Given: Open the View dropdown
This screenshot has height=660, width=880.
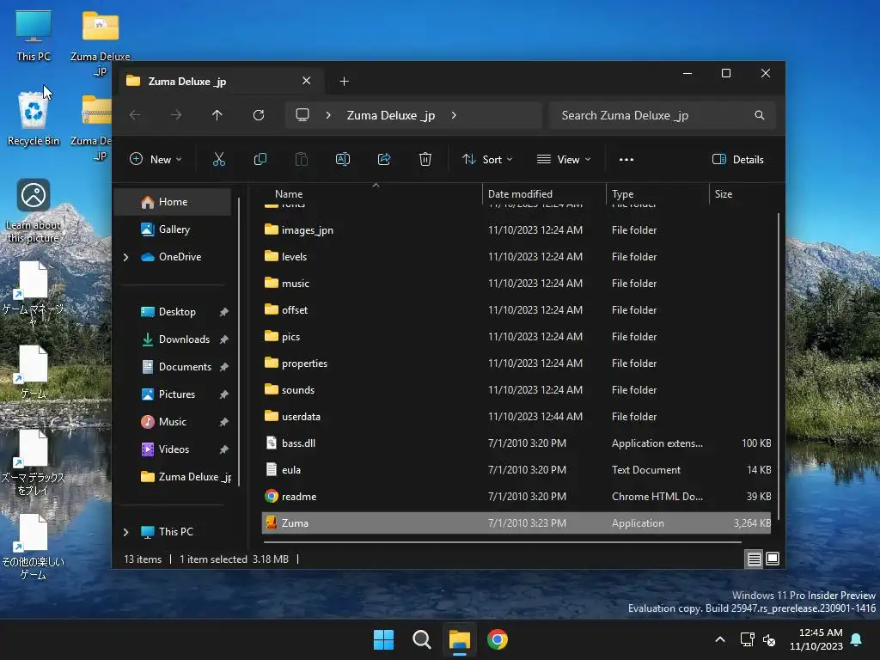Looking at the screenshot, I should click(x=564, y=159).
